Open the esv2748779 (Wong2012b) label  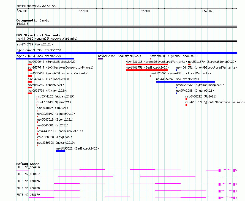(35, 44)
